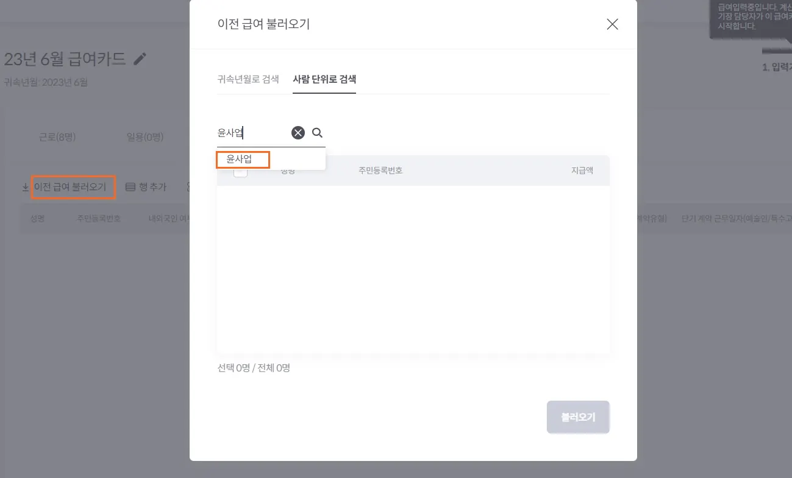Select the 1. 입력 step indicator

(x=777, y=67)
